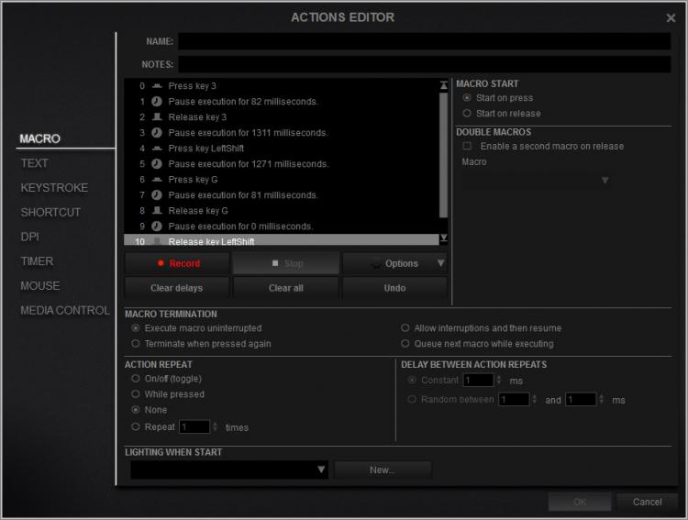Select Queue next macro while executing
The image size is (688, 520).
[405, 343]
